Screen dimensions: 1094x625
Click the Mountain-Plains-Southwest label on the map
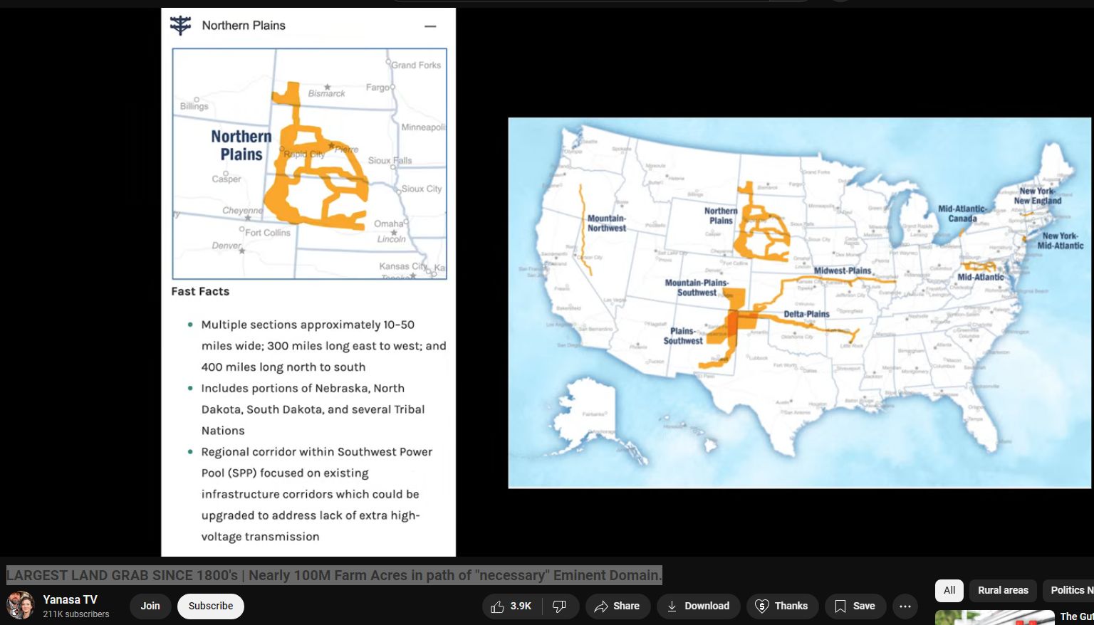click(697, 288)
